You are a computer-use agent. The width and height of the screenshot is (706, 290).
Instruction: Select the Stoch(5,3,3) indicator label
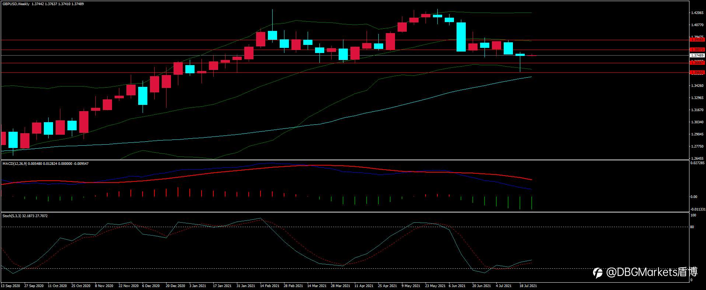pyautogui.click(x=12, y=216)
